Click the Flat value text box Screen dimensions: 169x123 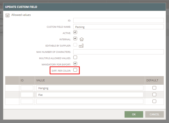(x=90, y=95)
